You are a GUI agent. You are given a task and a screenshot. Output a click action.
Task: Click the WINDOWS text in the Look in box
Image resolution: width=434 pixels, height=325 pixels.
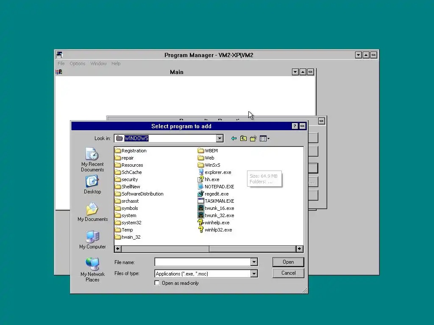pyautogui.click(x=136, y=138)
